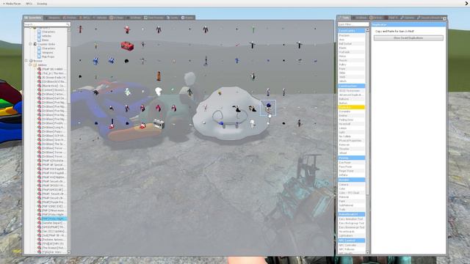Select the NPC Controller tool
Screen dimensions: 470x264
tap(352, 245)
